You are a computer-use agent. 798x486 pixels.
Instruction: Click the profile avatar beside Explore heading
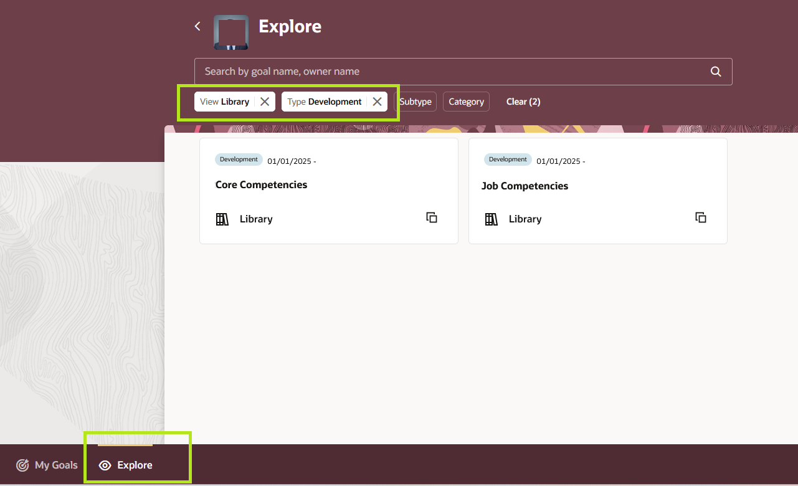231,32
